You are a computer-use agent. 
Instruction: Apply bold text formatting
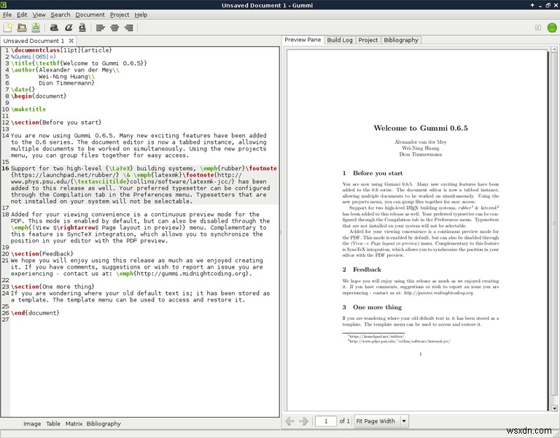54,28
